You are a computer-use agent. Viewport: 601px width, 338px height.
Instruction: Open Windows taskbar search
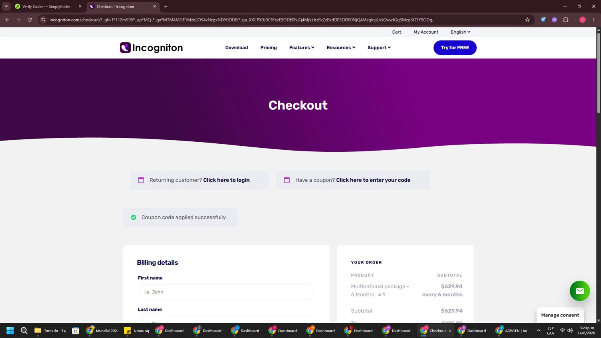click(x=24, y=330)
